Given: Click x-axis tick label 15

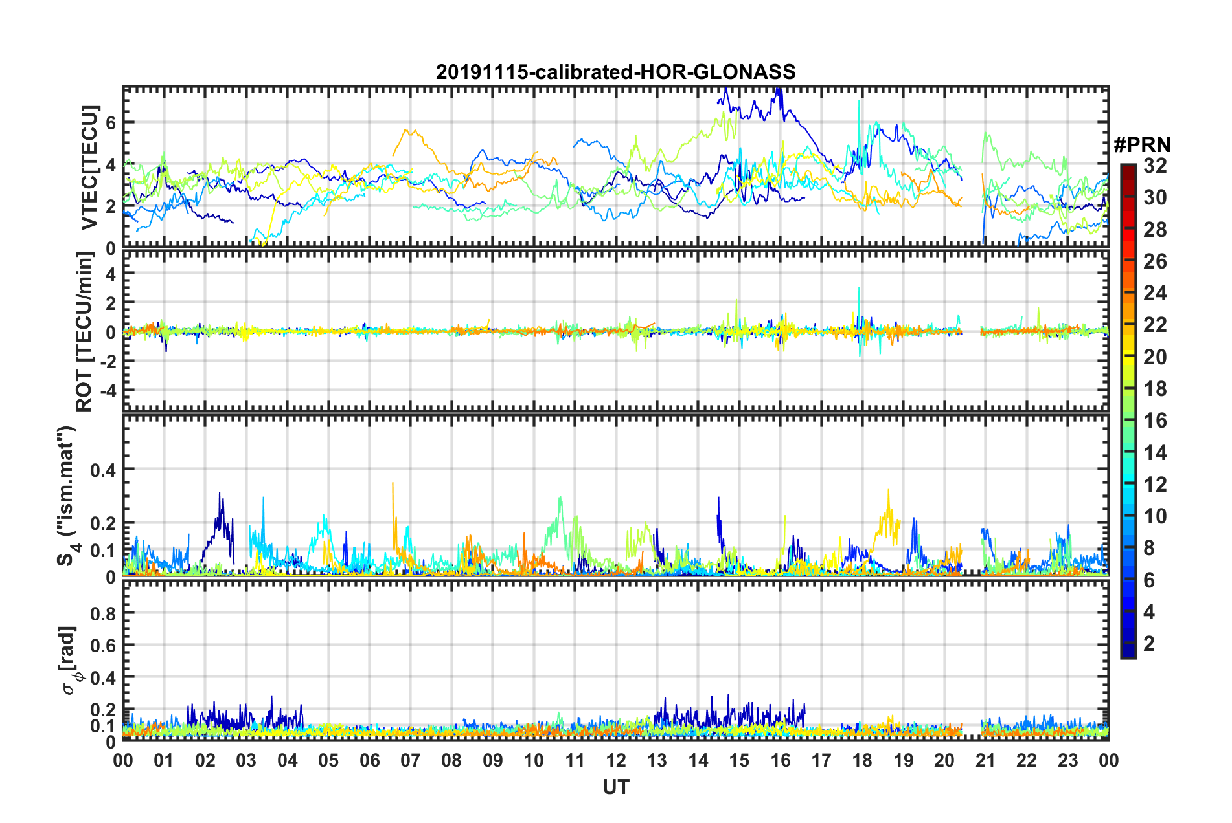Looking at the screenshot, I should coord(739,760).
